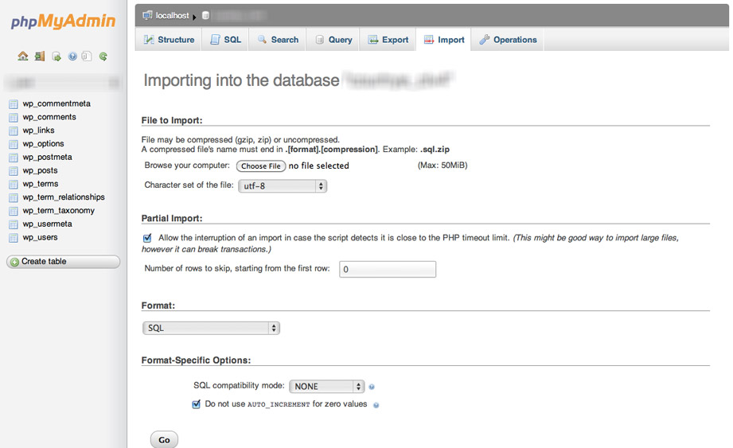The image size is (733, 448).
Task: Click the table icon beside wp_posts
Action: (14, 170)
